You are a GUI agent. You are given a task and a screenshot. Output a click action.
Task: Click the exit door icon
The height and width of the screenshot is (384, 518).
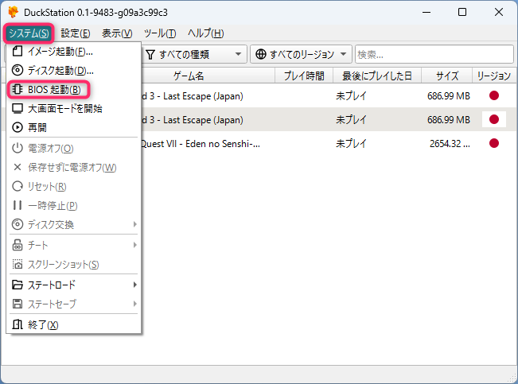point(18,324)
